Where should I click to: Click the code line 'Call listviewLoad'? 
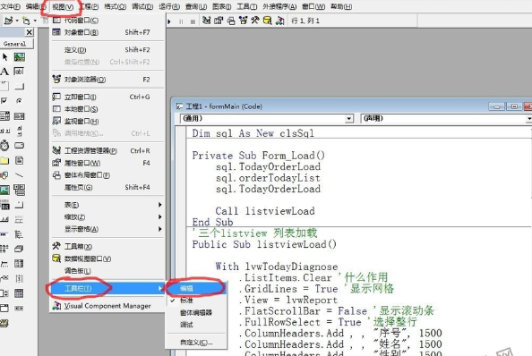[265, 211]
